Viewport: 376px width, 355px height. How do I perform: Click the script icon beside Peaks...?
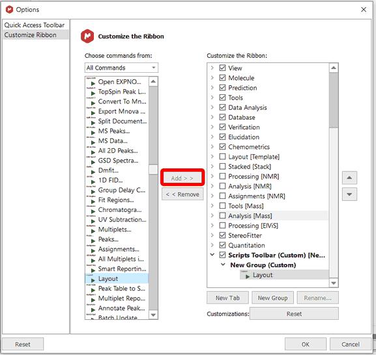[x=91, y=239]
